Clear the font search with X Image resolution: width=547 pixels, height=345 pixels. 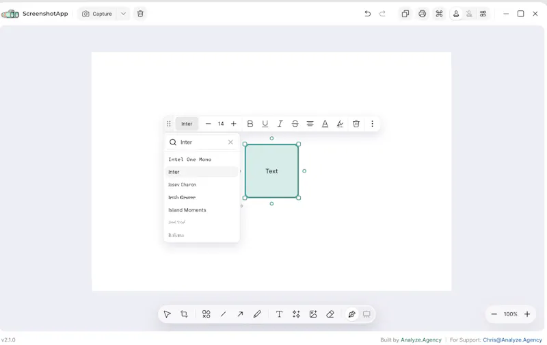click(230, 142)
